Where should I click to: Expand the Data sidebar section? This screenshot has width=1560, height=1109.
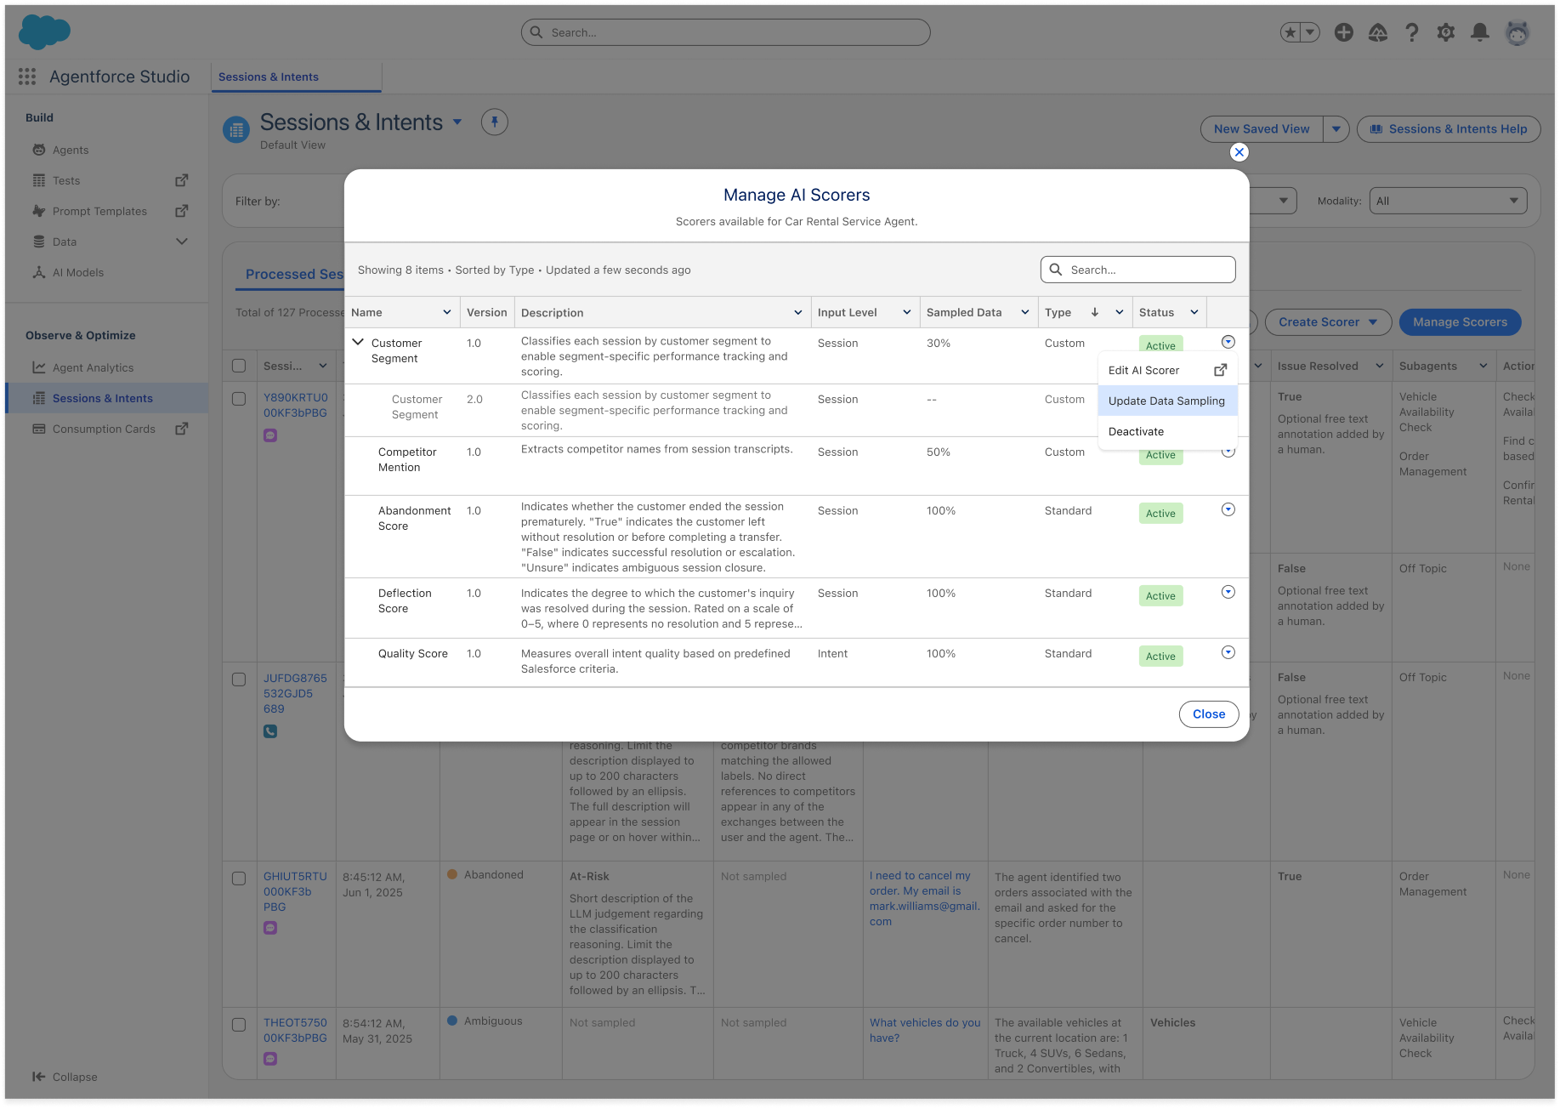point(181,242)
